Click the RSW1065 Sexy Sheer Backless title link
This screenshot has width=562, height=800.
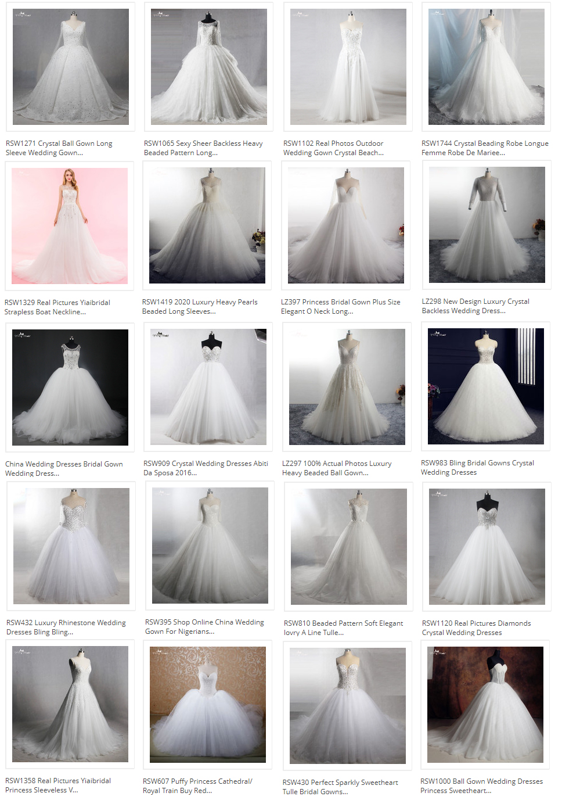coord(203,148)
